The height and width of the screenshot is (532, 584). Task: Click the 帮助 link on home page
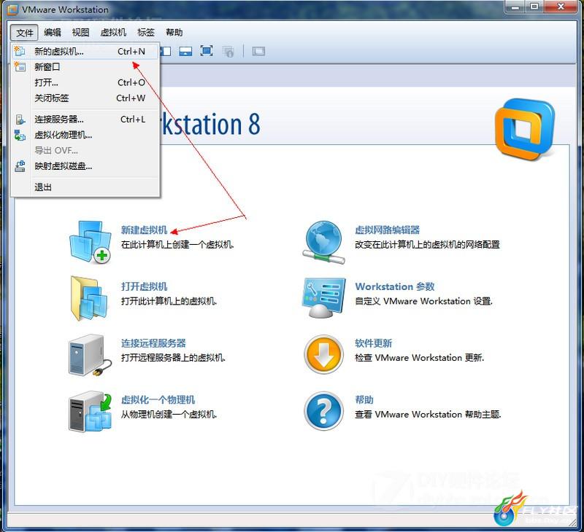tap(364, 399)
